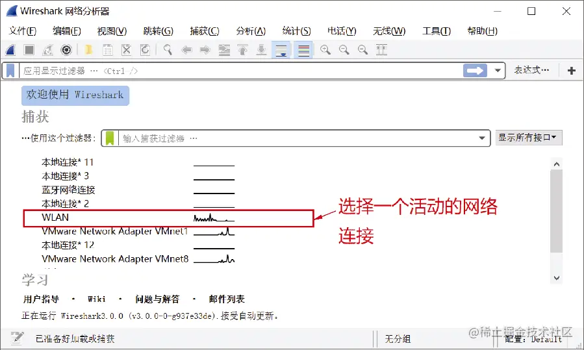Click the 欢迎使用 Wireshark banner

pyautogui.click(x=75, y=95)
